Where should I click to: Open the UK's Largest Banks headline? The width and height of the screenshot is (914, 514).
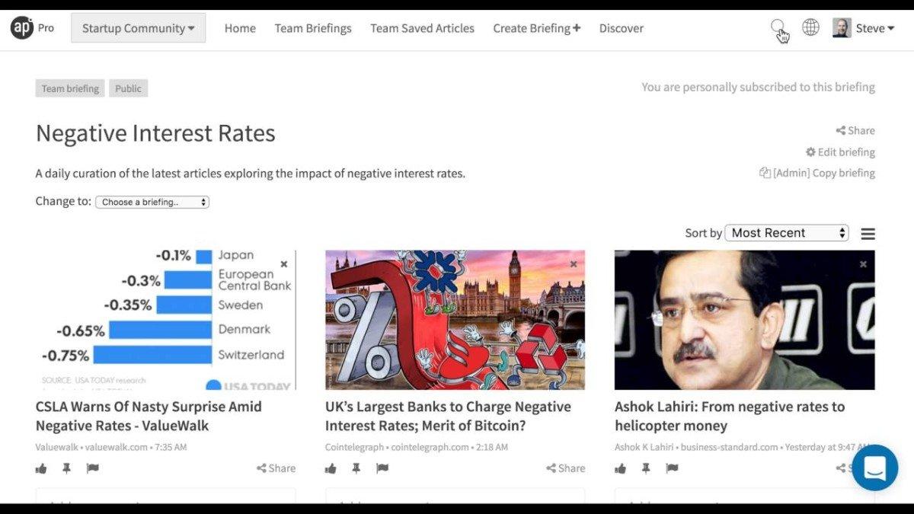(448, 416)
